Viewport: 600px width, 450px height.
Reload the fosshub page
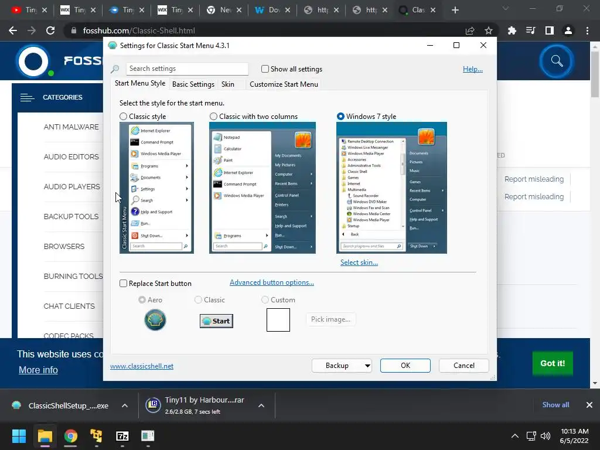50,30
